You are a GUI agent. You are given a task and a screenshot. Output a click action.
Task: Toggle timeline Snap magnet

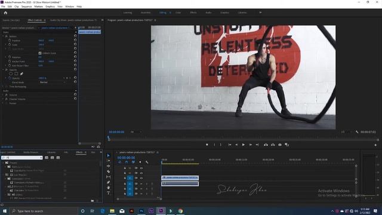[127, 162]
